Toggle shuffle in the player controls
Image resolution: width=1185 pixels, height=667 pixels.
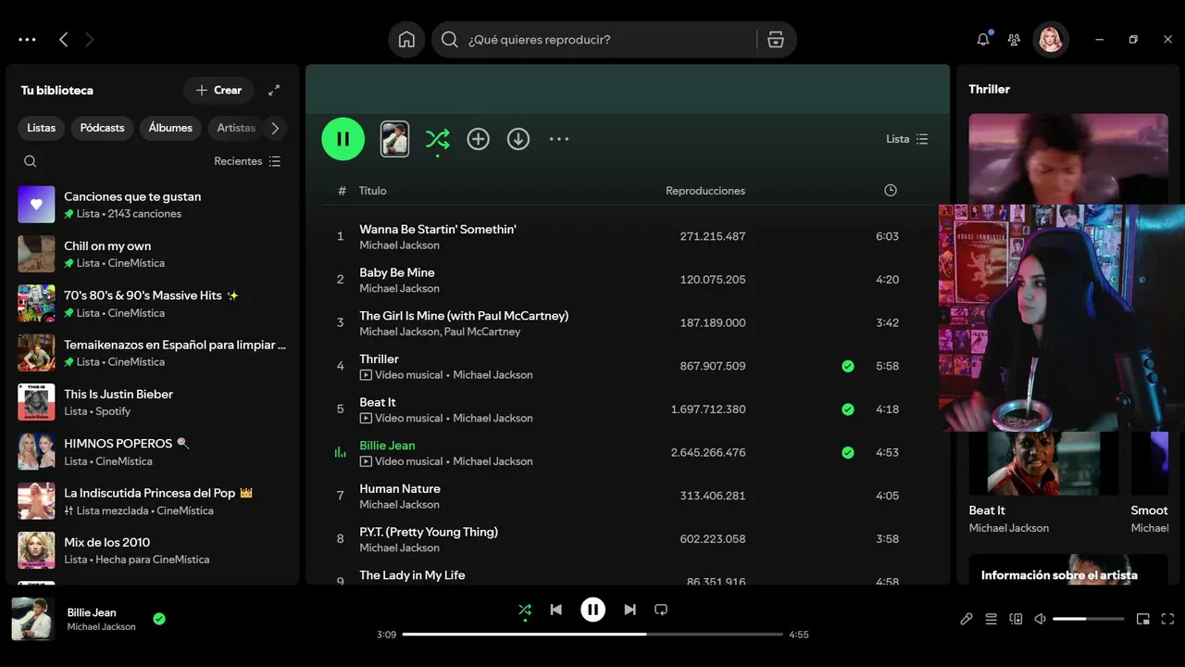point(525,610)
